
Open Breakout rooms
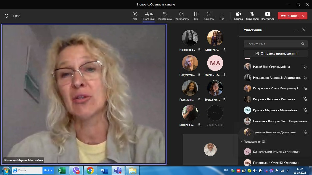(209, 16)
